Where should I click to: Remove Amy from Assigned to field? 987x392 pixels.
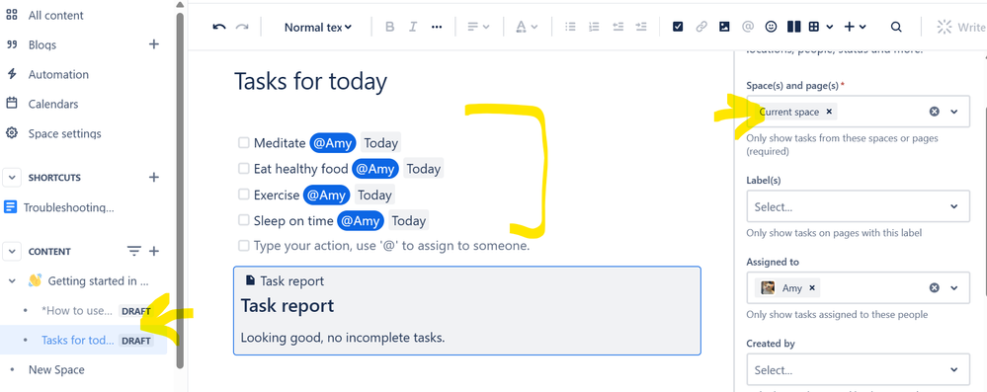pos(812,288)
